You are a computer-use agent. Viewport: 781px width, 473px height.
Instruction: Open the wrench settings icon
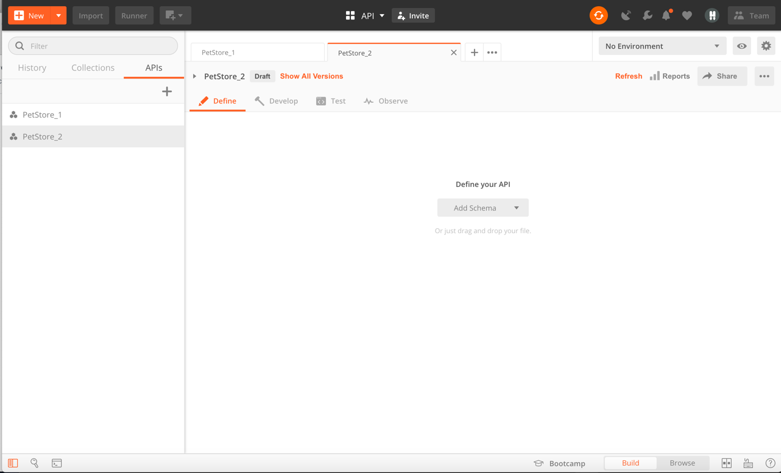[647, 16]
